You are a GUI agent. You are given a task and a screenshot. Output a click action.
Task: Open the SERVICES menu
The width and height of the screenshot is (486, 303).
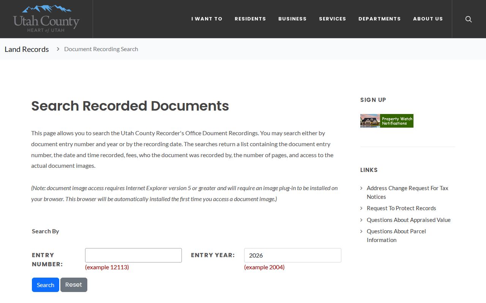pyautogui.click(x=332, y=19)
